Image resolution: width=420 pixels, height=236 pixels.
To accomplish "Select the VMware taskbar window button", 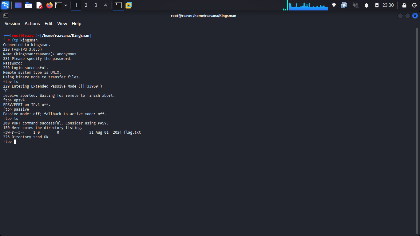I will pyautogui.click(x=129, y=5).
